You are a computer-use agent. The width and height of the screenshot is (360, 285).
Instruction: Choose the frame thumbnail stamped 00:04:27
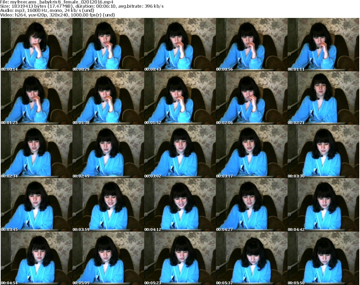tap(252, 205)
